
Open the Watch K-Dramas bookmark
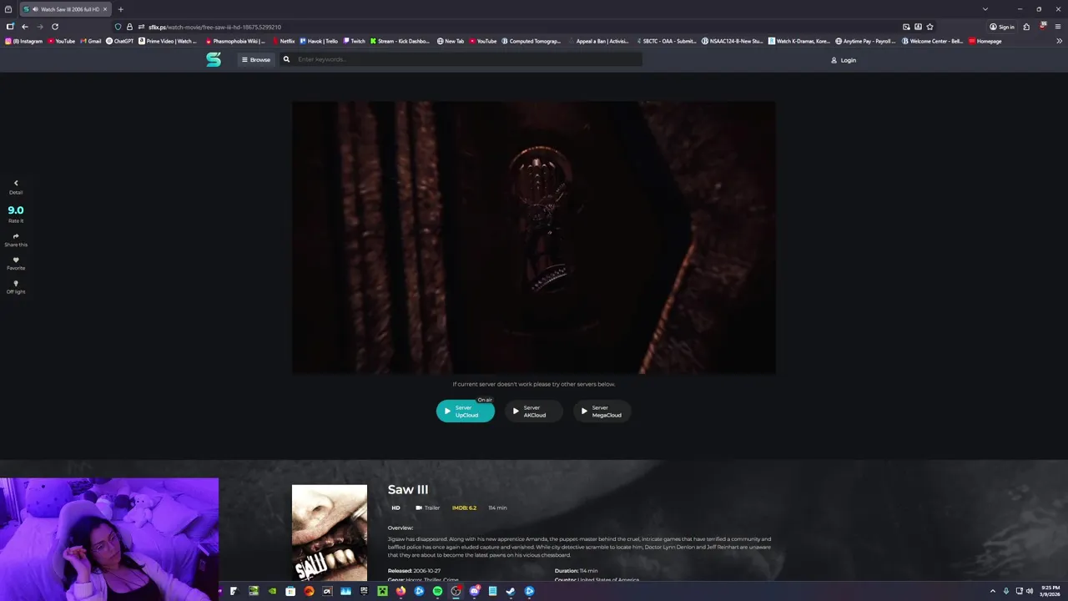coord(799,41)
